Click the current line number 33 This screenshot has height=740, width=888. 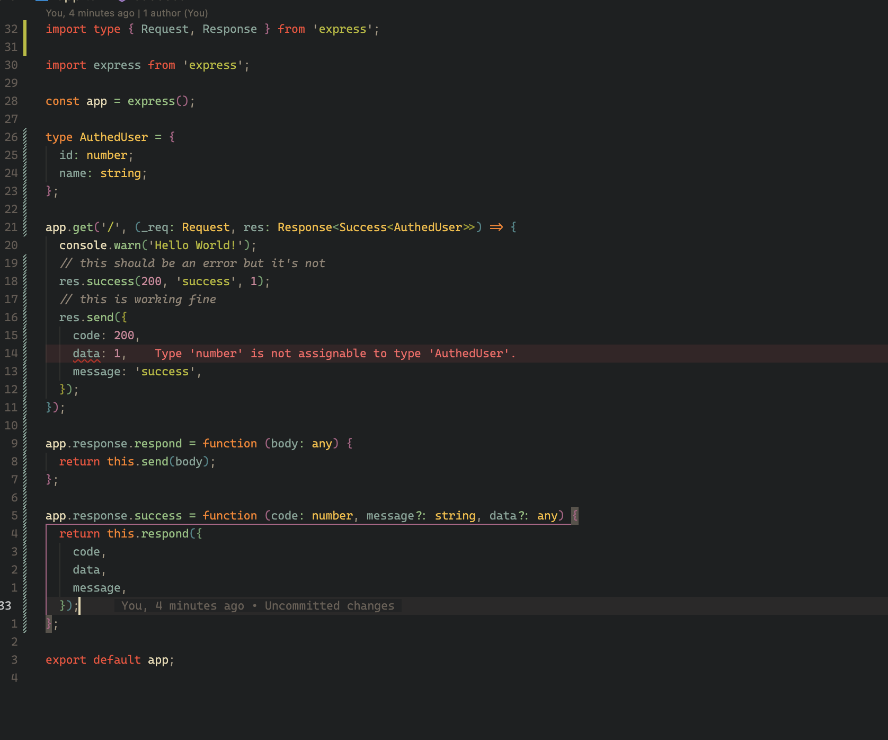[6, 606]
